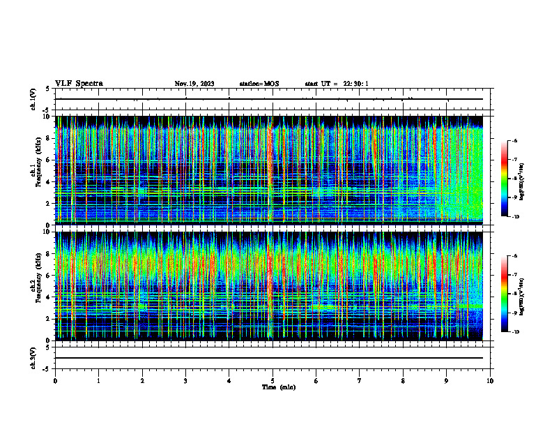Click the 'Time (min)' axis title

tap(279, 387)
